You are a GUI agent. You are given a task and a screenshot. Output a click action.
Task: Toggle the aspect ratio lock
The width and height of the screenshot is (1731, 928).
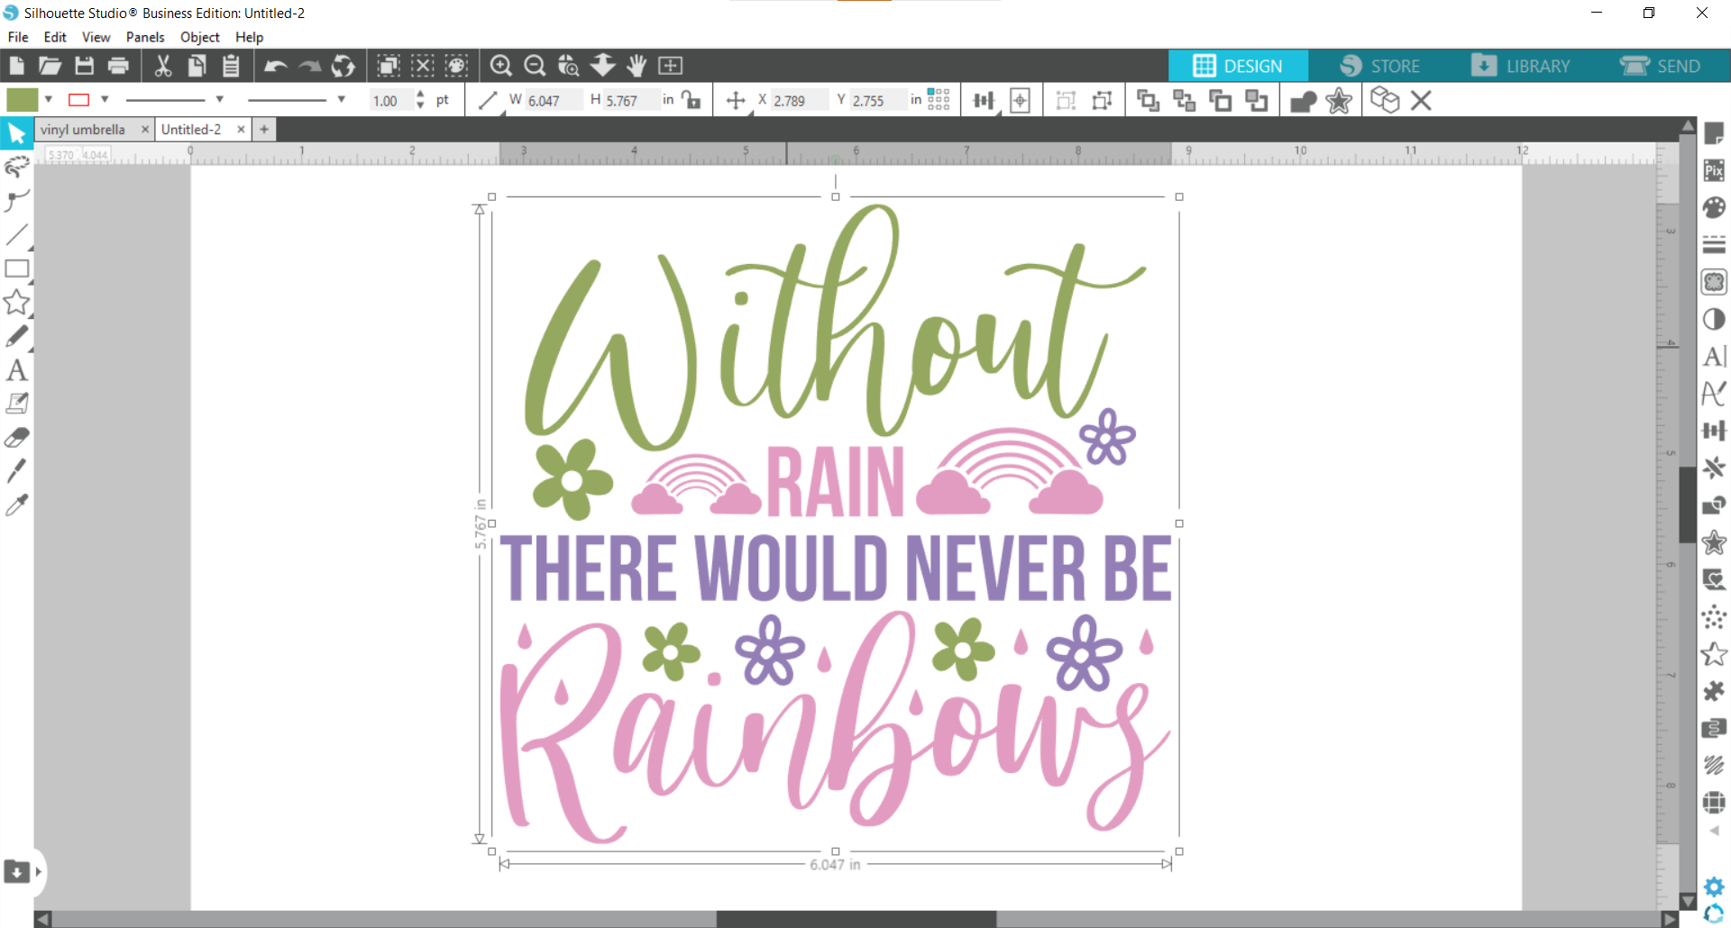tap(691, 99)
